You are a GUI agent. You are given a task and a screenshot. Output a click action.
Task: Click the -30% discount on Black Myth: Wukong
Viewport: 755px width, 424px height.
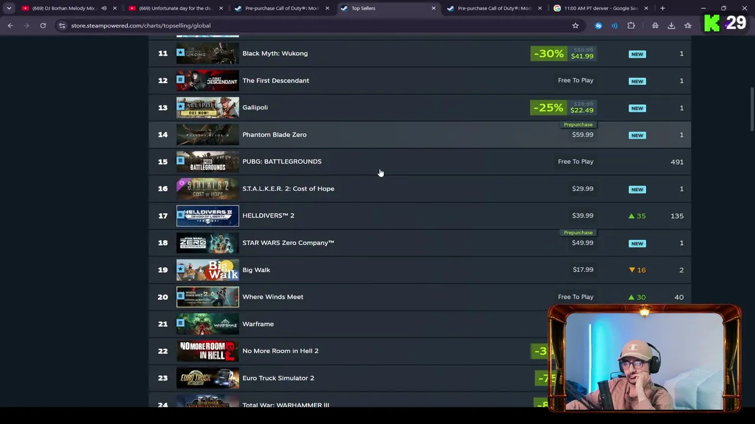[x=549, y=54]
